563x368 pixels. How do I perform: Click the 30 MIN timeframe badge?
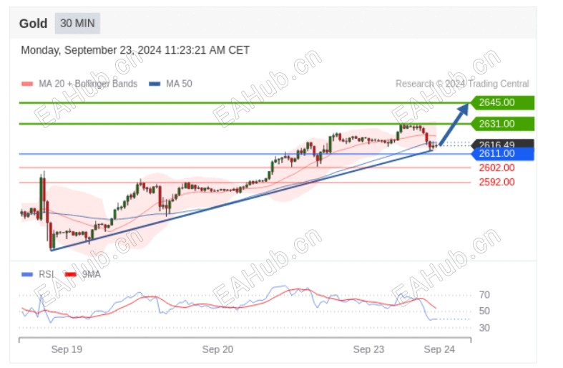coord(77,24)
